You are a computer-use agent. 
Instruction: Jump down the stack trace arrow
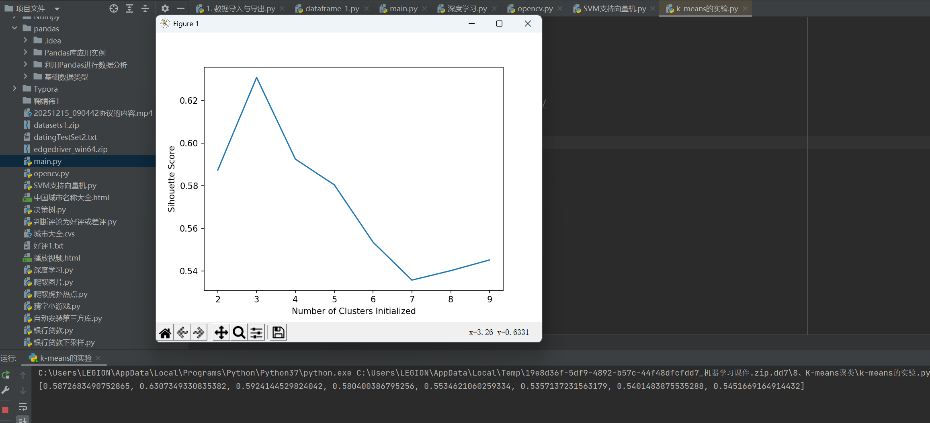pos(23,390)
